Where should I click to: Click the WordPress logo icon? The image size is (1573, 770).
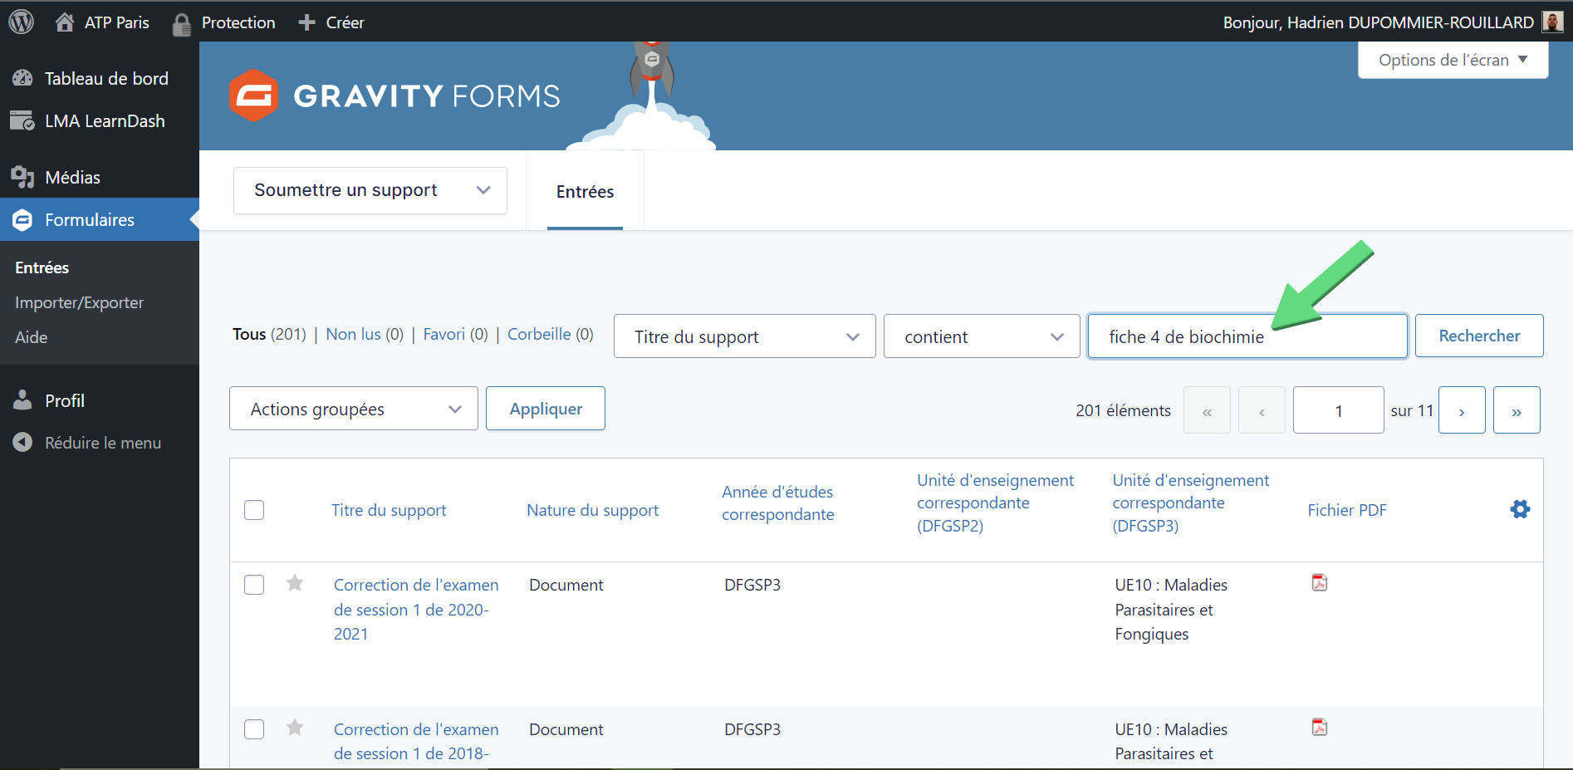click(x=22, y=22)
